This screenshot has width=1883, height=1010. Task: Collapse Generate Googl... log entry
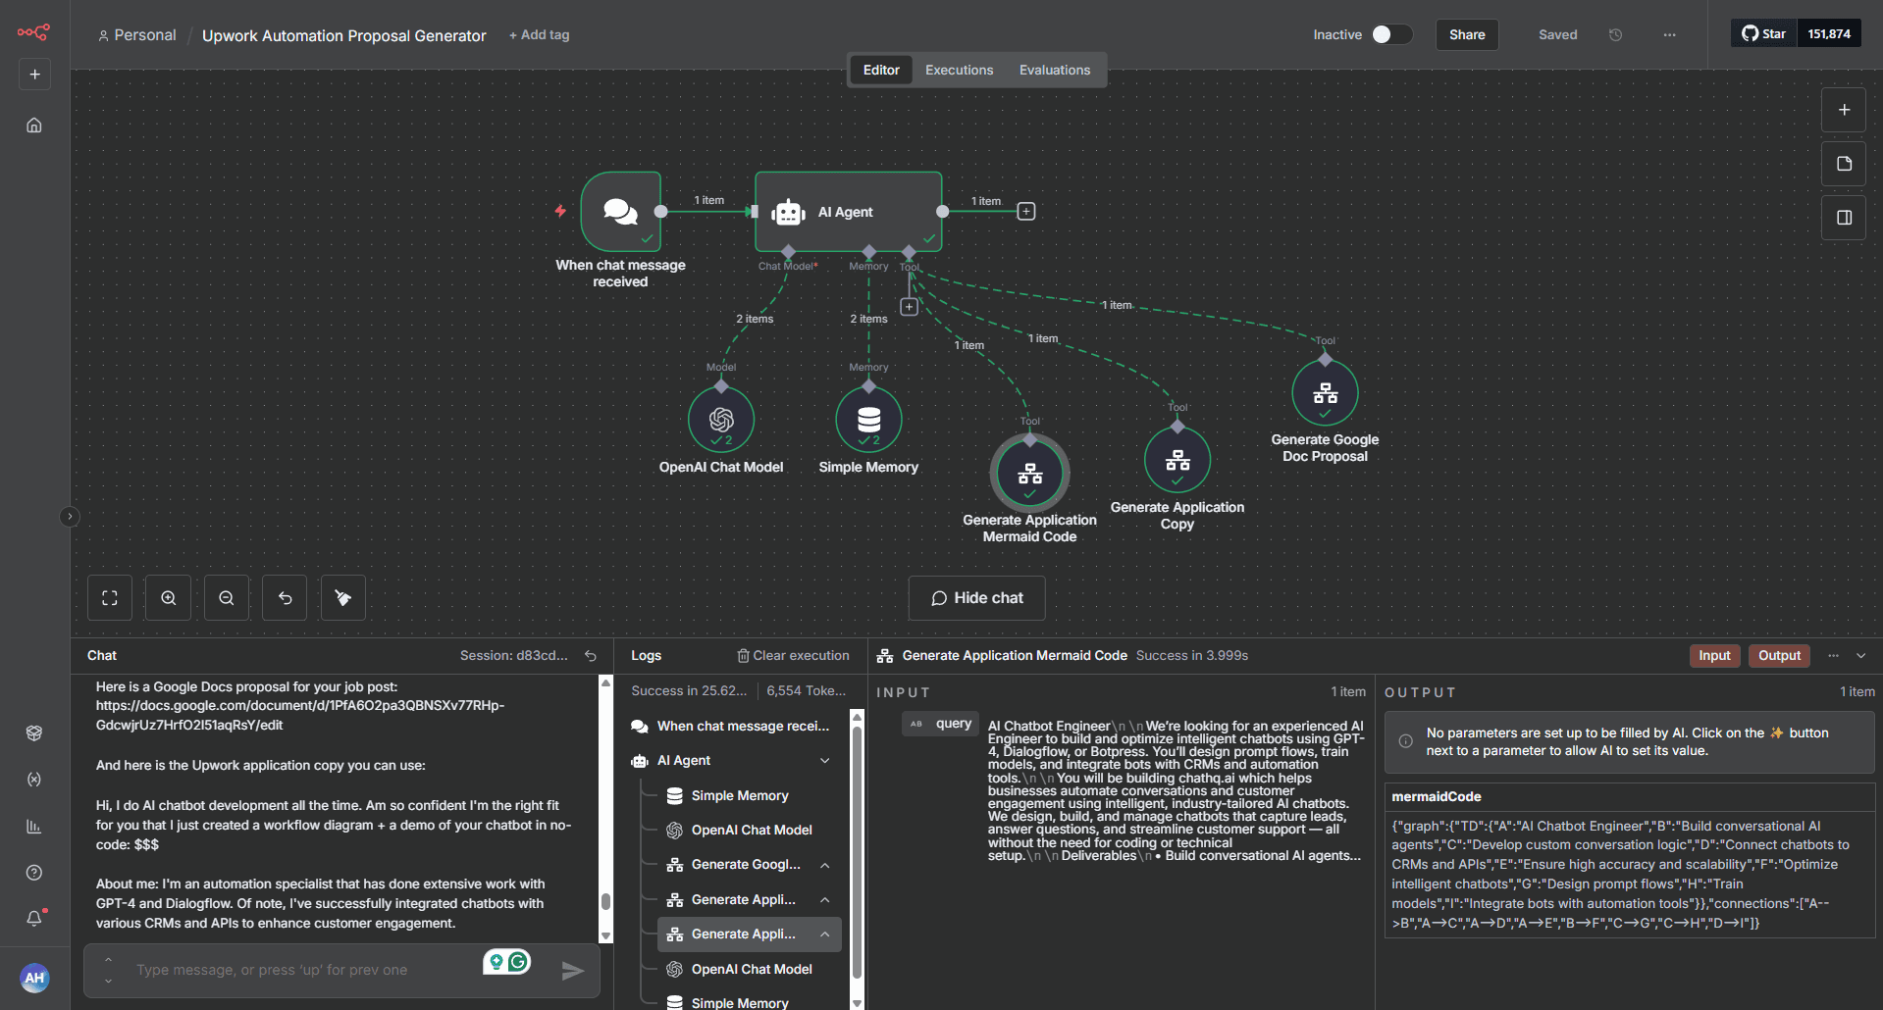825,865
